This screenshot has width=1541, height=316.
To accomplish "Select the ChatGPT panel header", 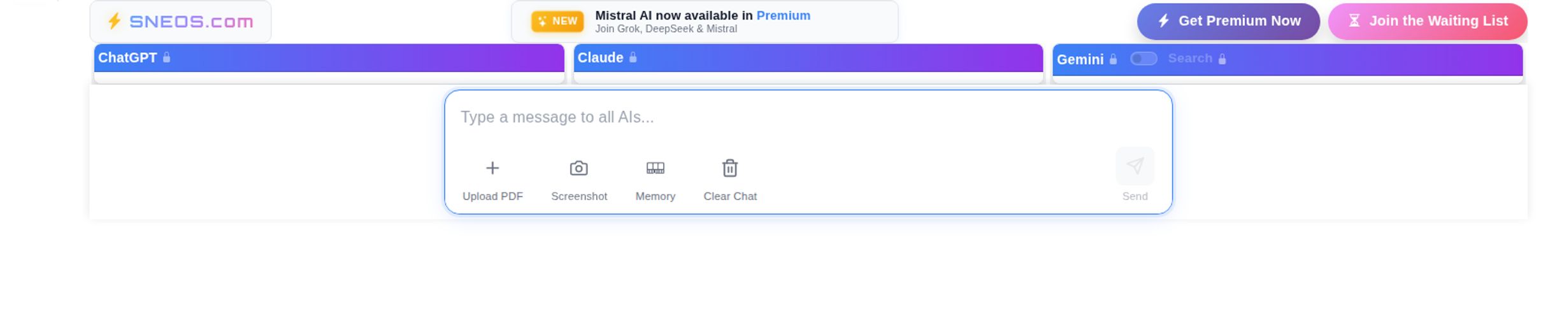I will (x=329, y=58).
